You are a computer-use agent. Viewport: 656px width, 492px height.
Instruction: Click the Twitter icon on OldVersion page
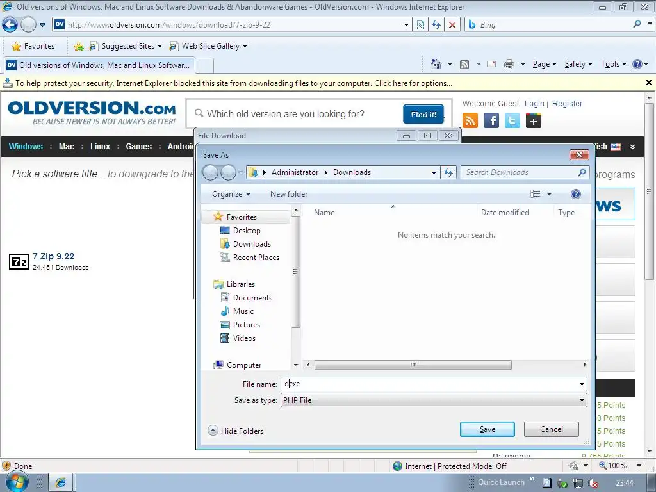(512, 120)
